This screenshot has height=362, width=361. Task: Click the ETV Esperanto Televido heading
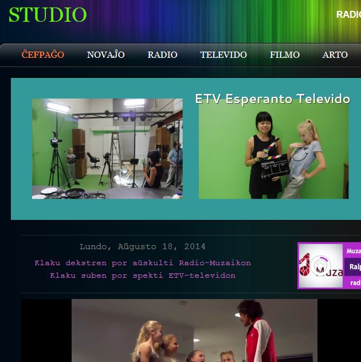click(x=272, y=99)
